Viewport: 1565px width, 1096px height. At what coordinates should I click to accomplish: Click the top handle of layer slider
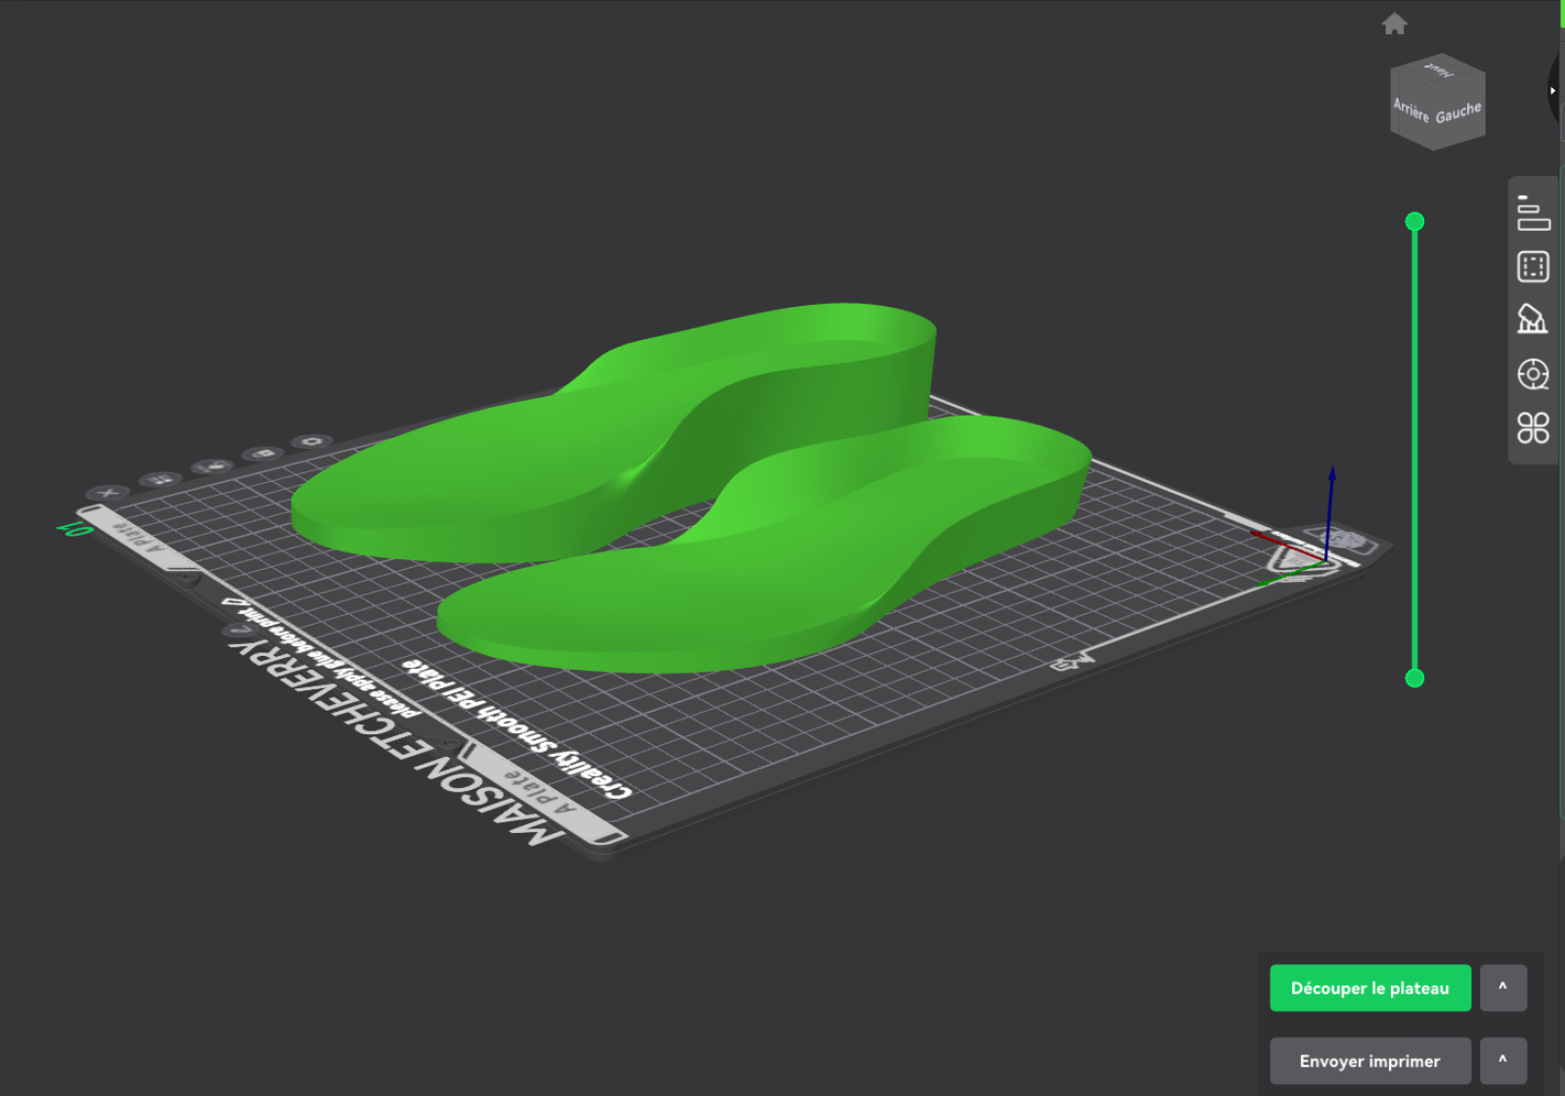tap(1414, 222)
